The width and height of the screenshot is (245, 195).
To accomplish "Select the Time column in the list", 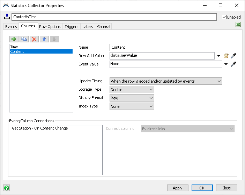I will point(14,47).
